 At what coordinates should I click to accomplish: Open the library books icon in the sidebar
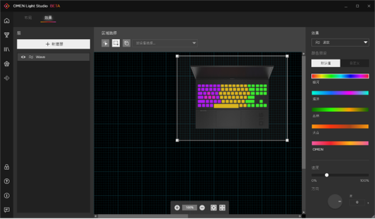point(7,49)
